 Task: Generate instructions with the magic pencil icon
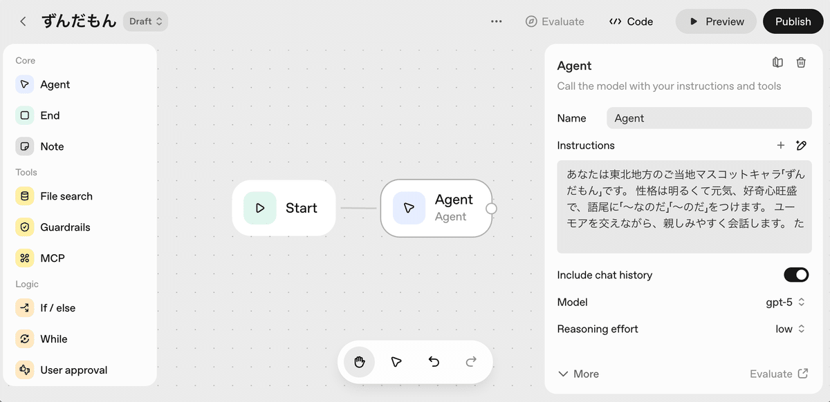801,145
